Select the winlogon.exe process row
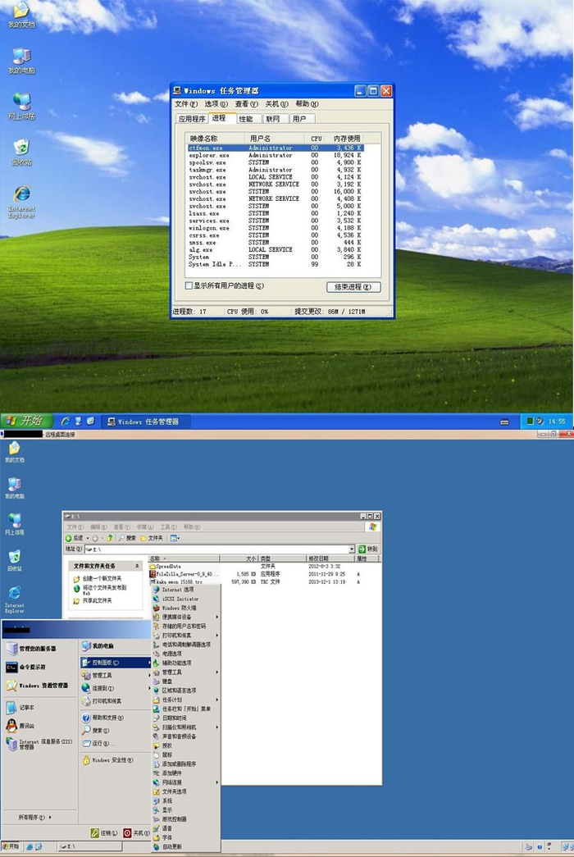574x857 pixels. click(275, 228)
